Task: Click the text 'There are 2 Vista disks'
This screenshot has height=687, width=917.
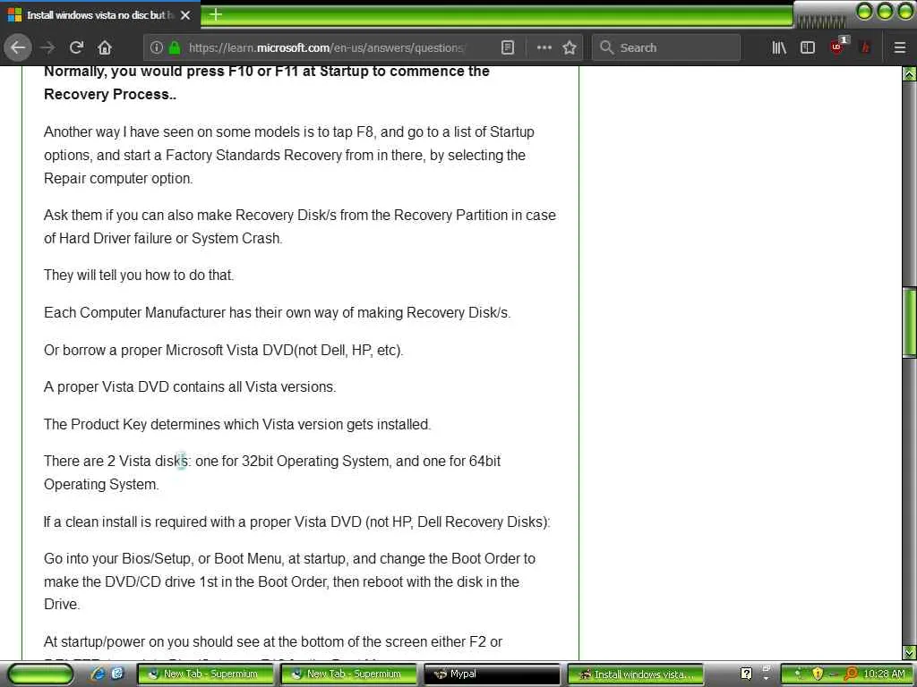Action: (117, 461)
